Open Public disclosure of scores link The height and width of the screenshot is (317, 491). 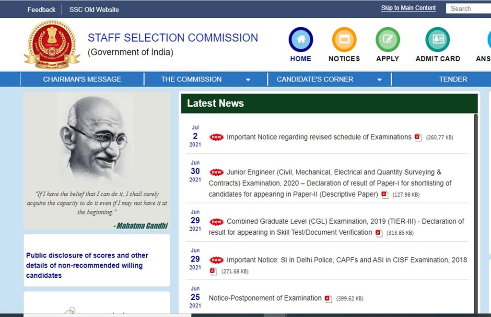(87, 265)
